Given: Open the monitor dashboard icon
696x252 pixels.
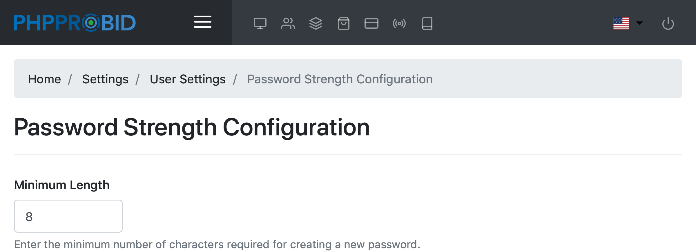Looking at the screenshot, I should [x=260, y=23].
